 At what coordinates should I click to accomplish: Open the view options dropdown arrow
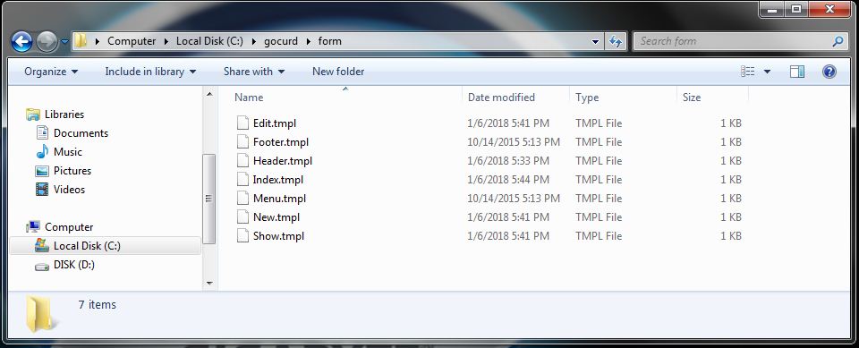coord(767,72)
